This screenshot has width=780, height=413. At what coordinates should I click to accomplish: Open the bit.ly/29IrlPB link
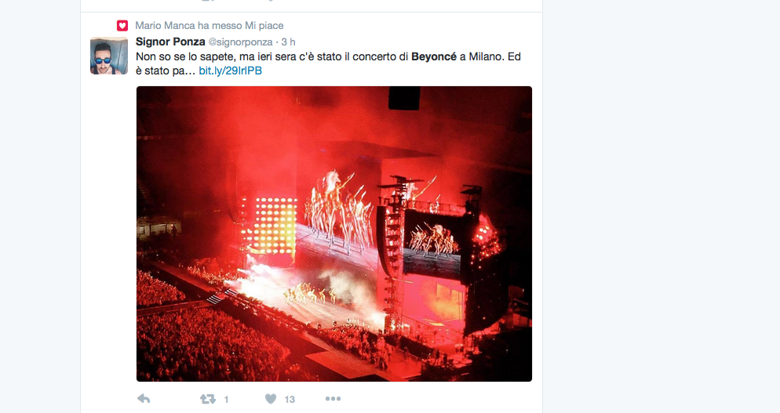click(x=231, y=71)
